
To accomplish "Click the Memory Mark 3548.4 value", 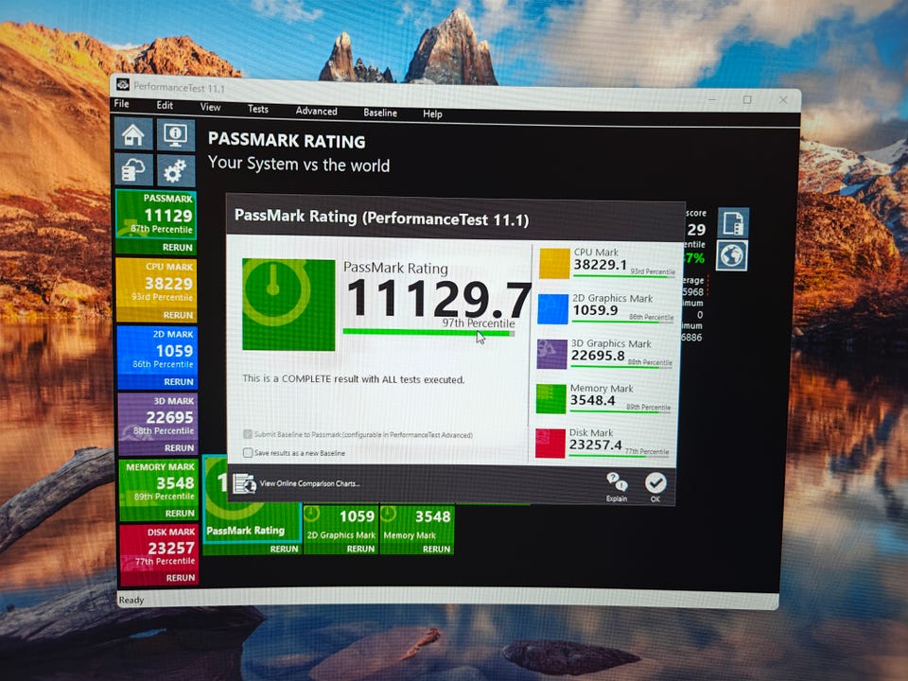I will tap(592, 400).
